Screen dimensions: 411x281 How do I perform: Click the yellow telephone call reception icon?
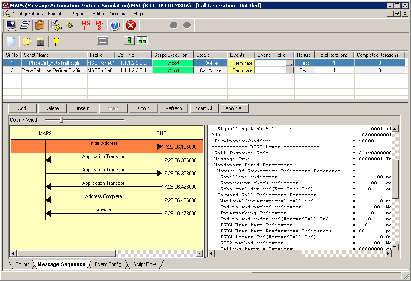coord(69,25)
